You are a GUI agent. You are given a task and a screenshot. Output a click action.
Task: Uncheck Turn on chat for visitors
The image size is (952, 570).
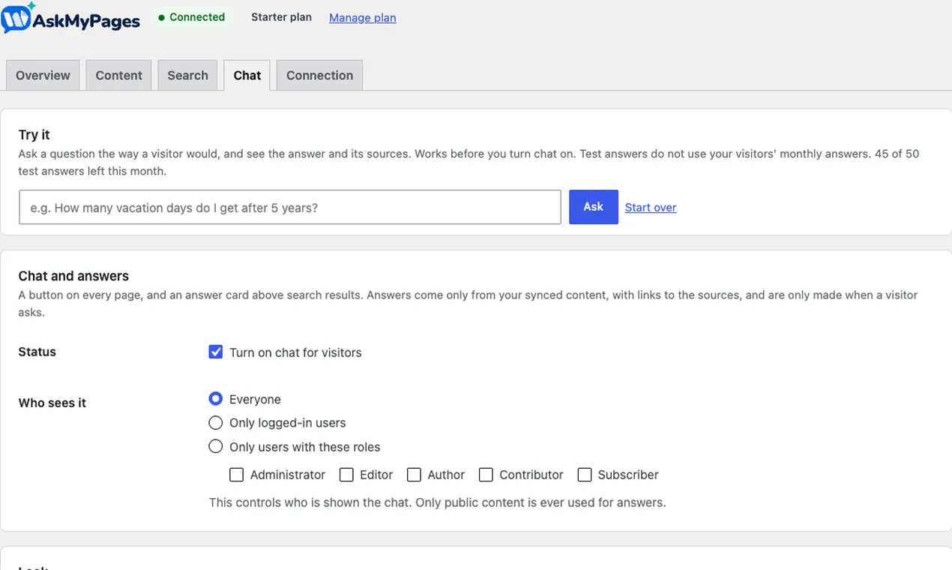tap(216, 352)
